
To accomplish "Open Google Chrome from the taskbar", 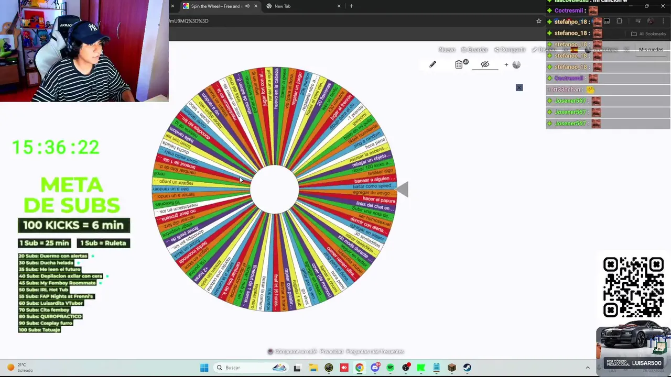I will click(x=359, y=368).
